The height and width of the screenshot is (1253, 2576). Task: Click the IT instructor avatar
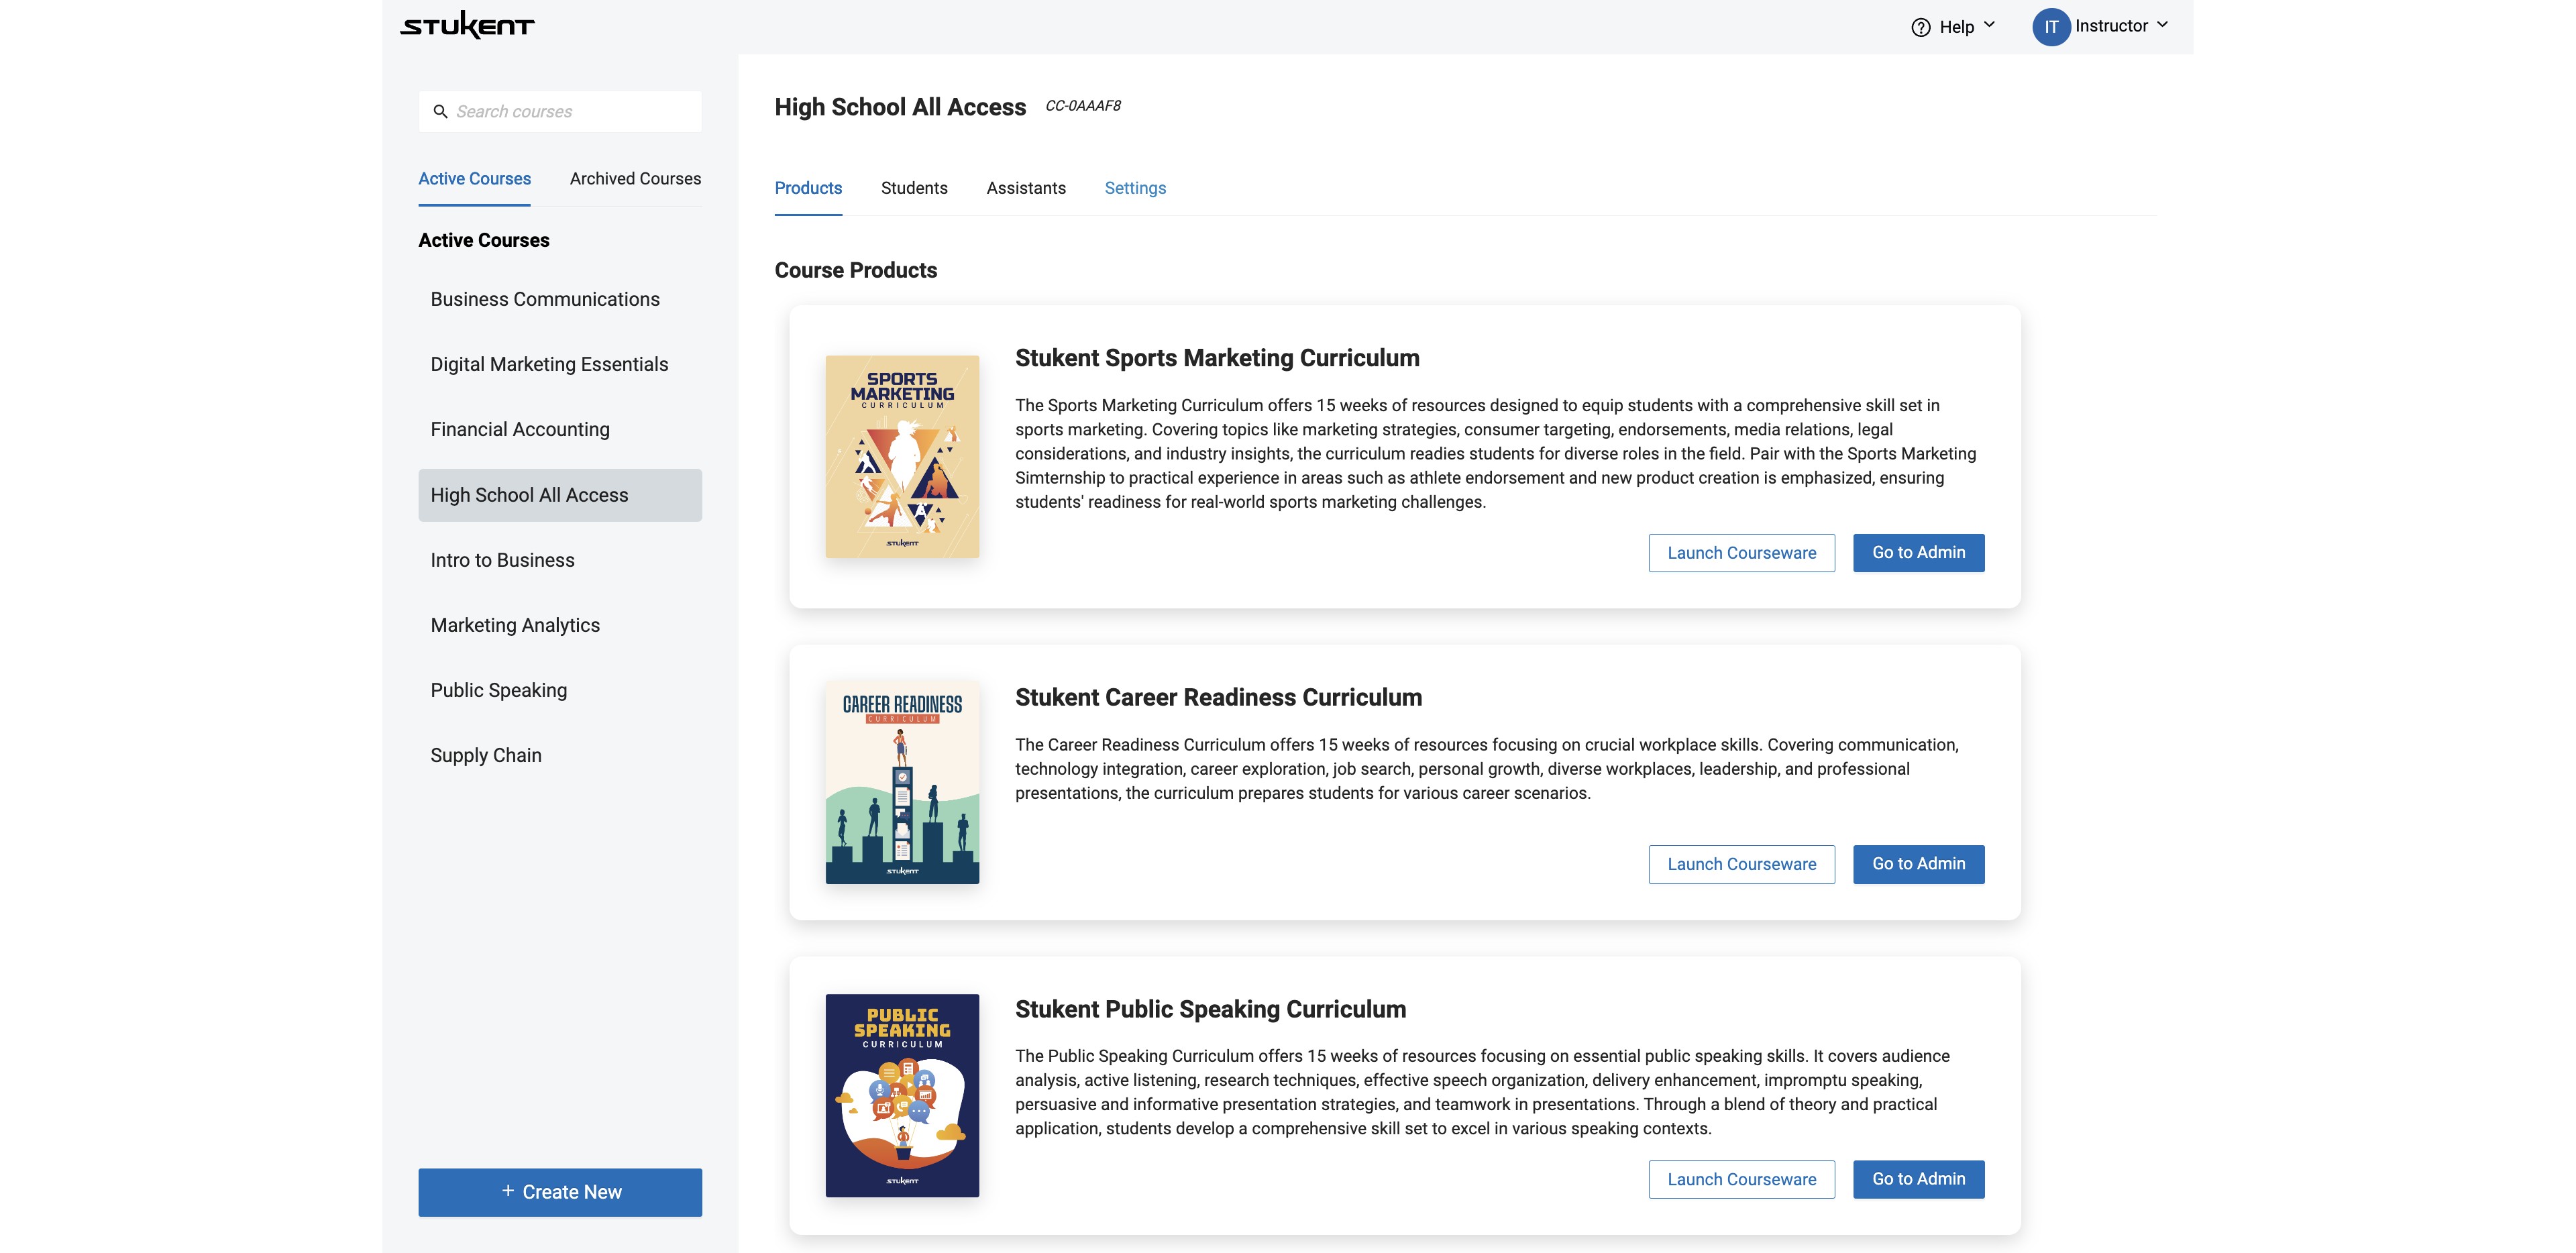tap(2050, 27)
